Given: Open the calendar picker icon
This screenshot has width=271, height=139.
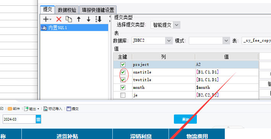Looking at the screenshot, I should pyautogui.click(x=38, y=119).
